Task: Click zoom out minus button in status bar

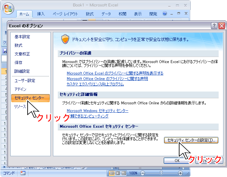Action: tap(143, 173)
